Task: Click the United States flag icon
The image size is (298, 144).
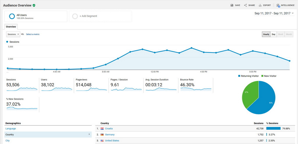Action: pos(102,141)
